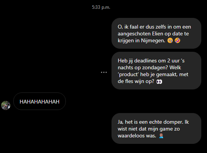
Task: Click the word 'deadlines' in second message
Action: [x=150, y=61]
